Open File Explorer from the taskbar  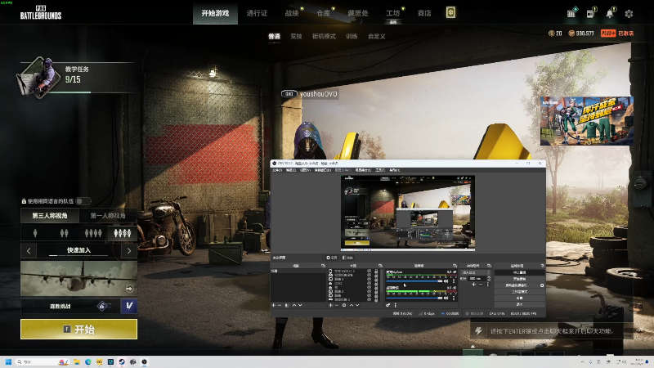[77, 361]
